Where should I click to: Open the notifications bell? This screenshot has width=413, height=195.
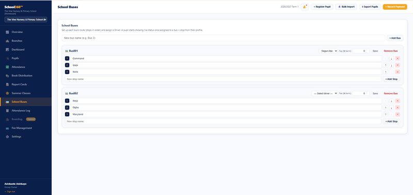pyautogui.click(x=305, y=7)
